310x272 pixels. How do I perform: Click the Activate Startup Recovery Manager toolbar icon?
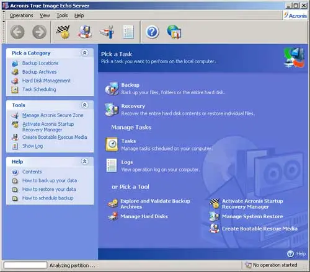pyautogui.click(x=63, y=32)
